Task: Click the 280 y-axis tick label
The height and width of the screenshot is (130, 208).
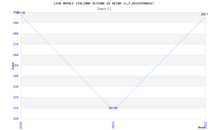Action: tap(16, 34)
